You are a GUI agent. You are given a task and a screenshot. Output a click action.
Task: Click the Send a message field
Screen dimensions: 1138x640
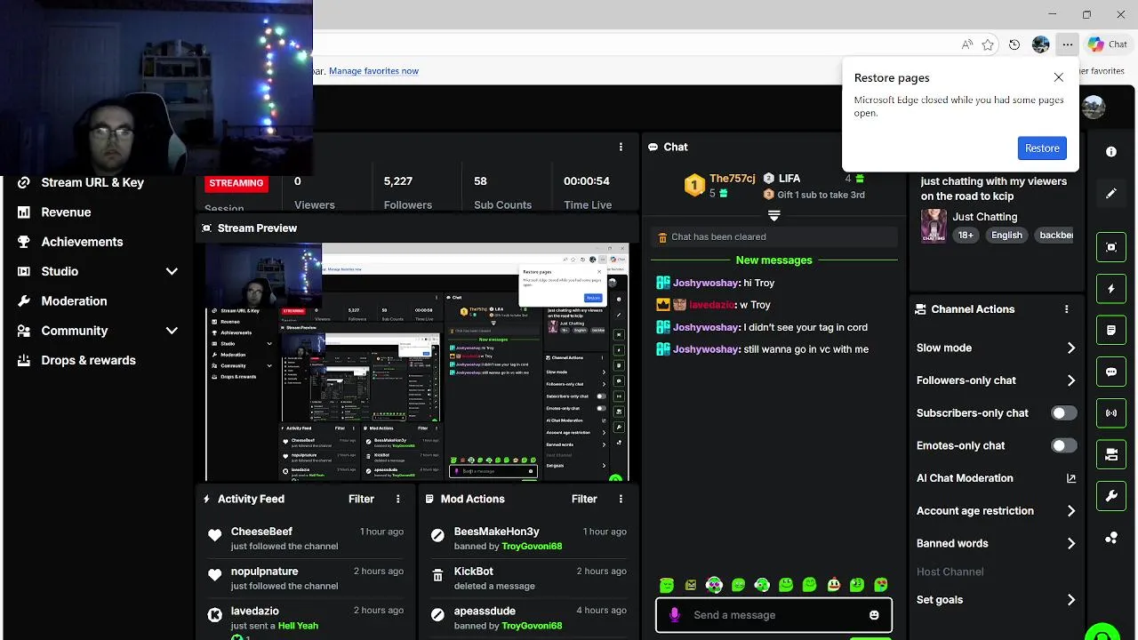click(x=773, y=615)
